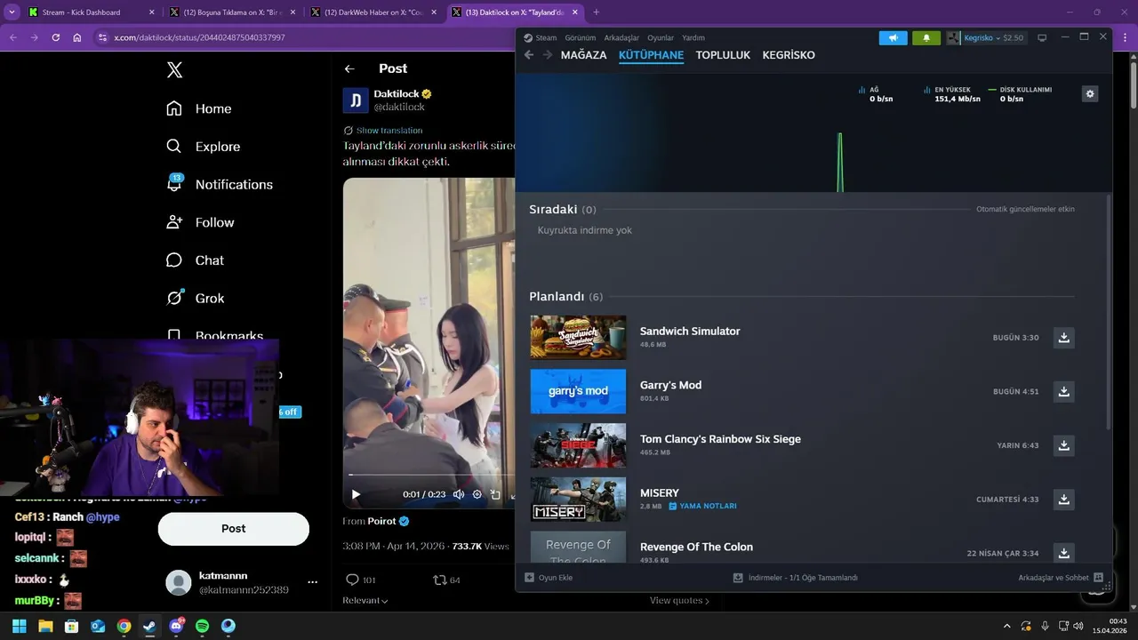Viewport: 1138px width, 640px height.
Task: Open Steam notifications bell
Action: tap(926, 38)
